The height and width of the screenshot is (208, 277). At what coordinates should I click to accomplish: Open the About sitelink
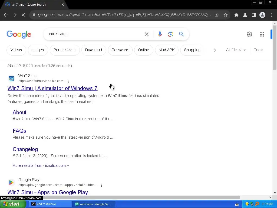(19, 112)
